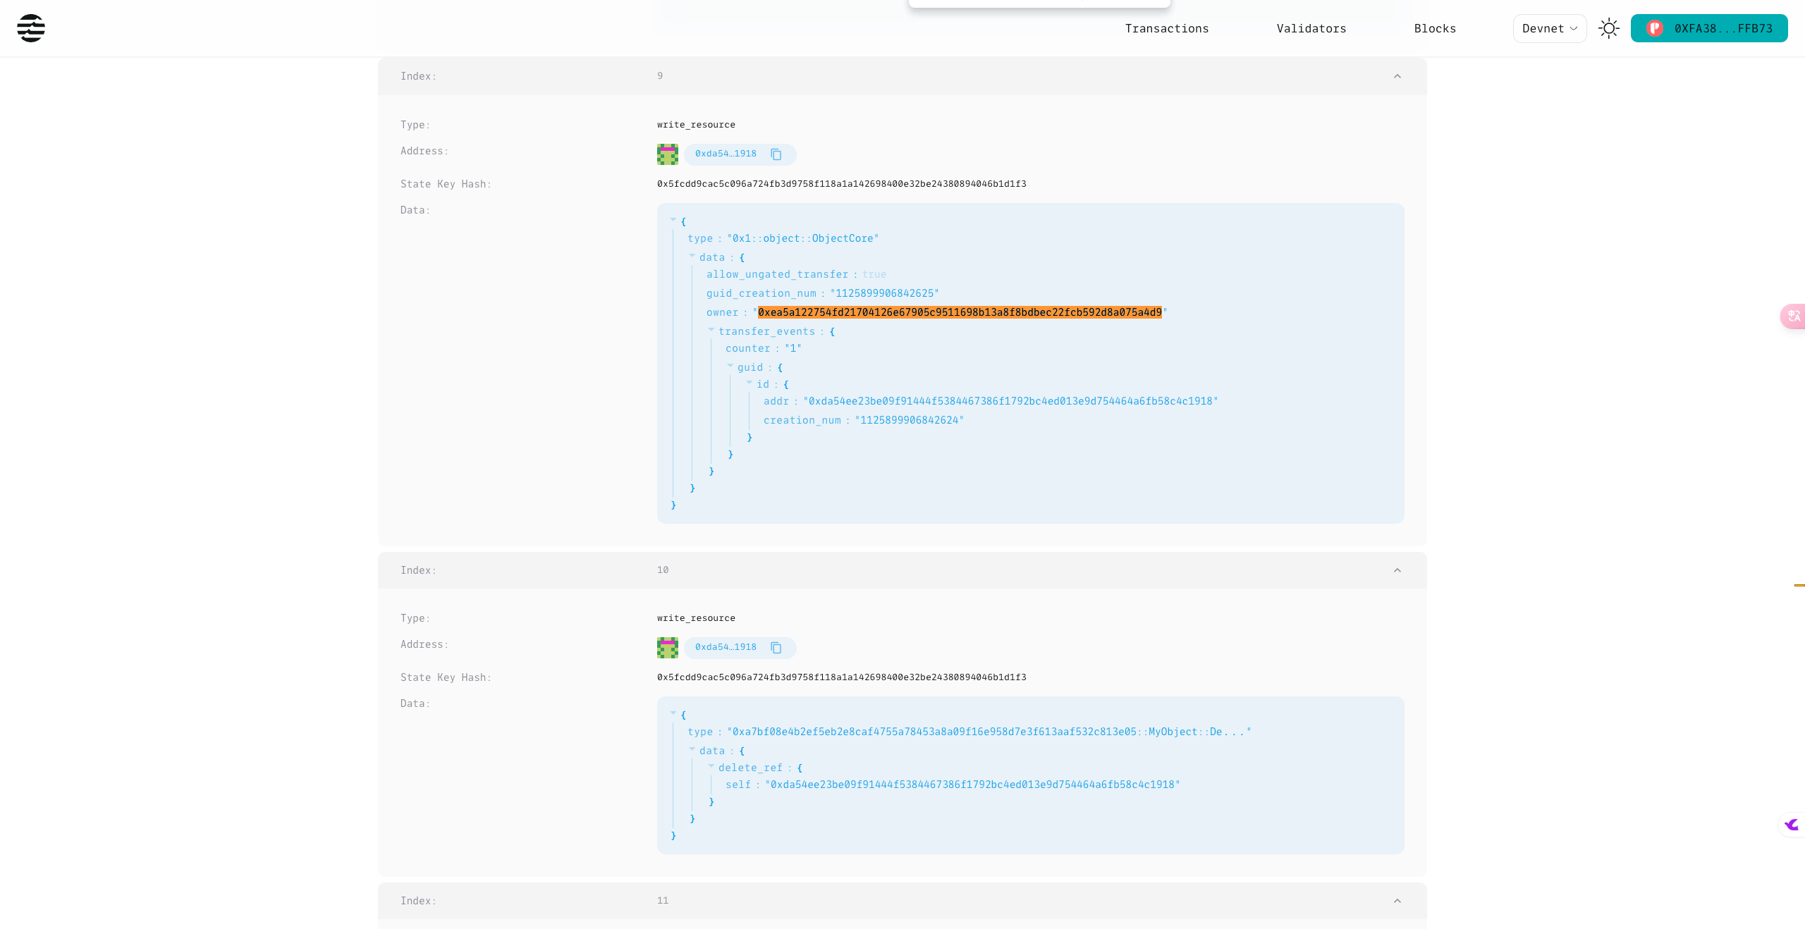Click the counter value "1"

(x=793, y=348)
